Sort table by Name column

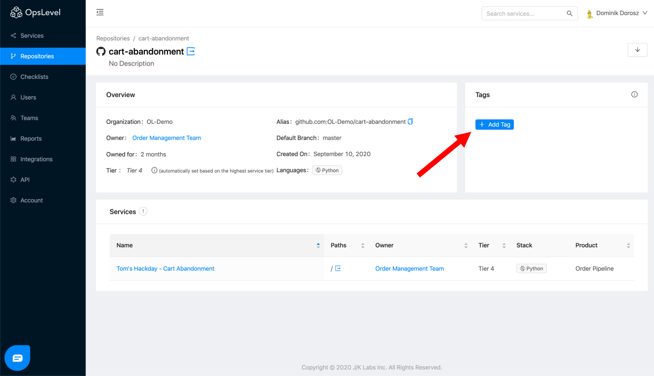[x=217, y=246]
